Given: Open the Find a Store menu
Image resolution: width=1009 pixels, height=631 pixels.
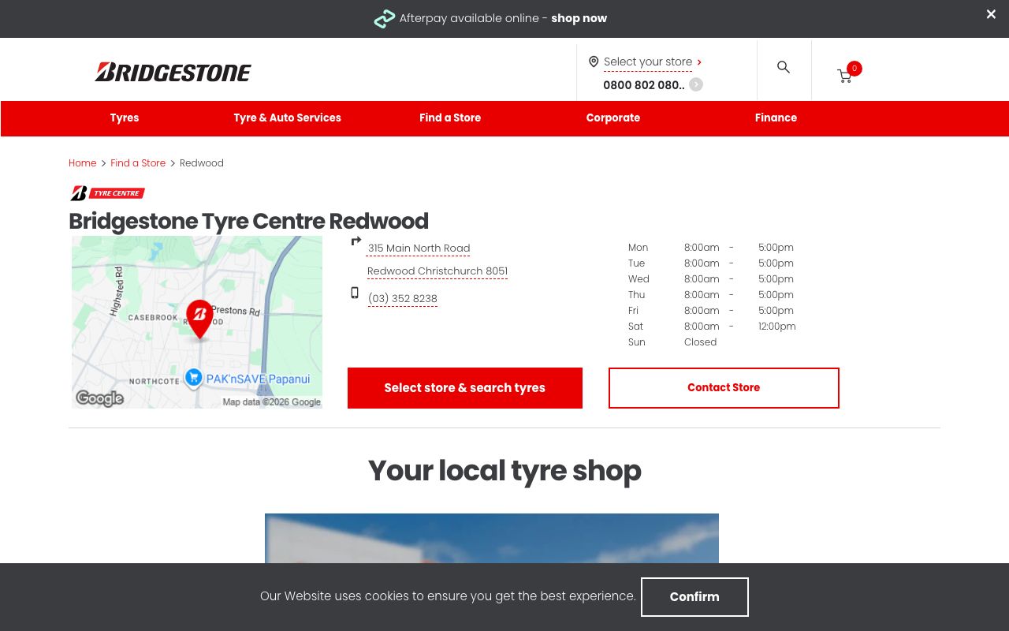Looking at the screenshot, I should point(450,118).
